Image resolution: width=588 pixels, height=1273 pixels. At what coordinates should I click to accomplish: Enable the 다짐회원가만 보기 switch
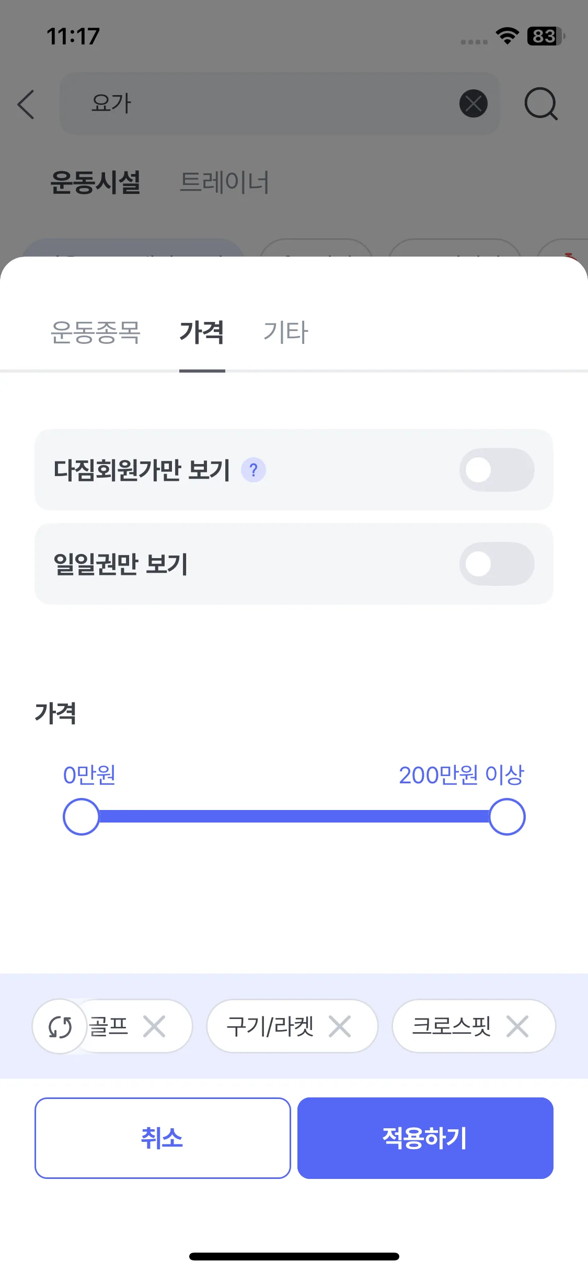click(497, 470)
